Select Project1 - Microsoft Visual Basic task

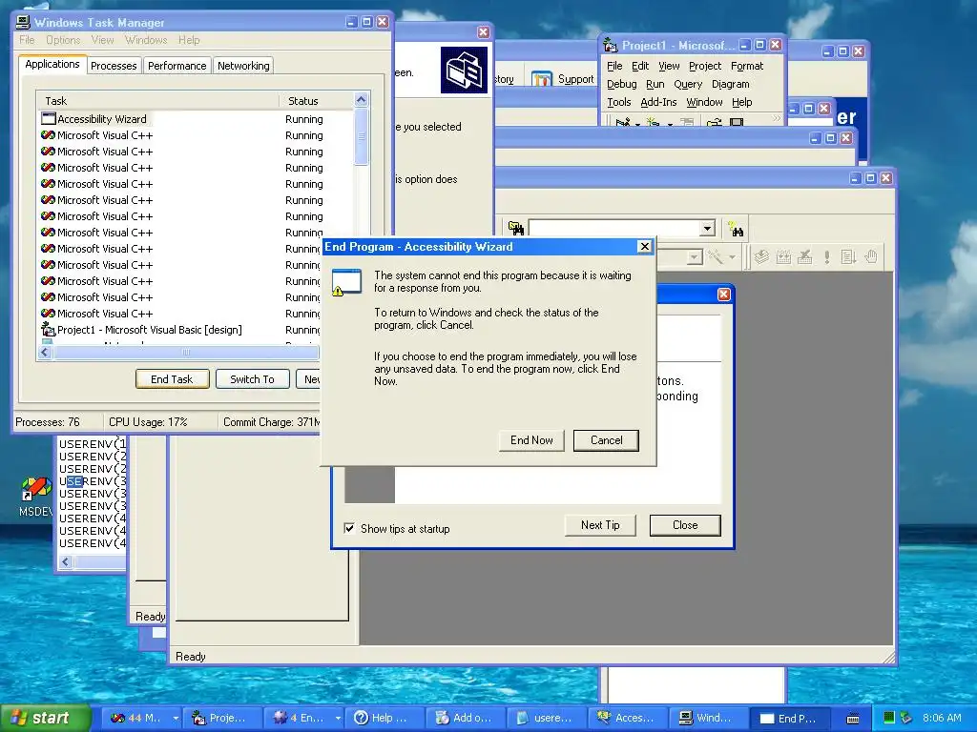(179, 330)
